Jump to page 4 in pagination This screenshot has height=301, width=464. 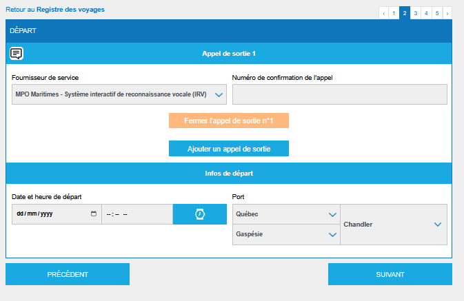tap(426, 12)
